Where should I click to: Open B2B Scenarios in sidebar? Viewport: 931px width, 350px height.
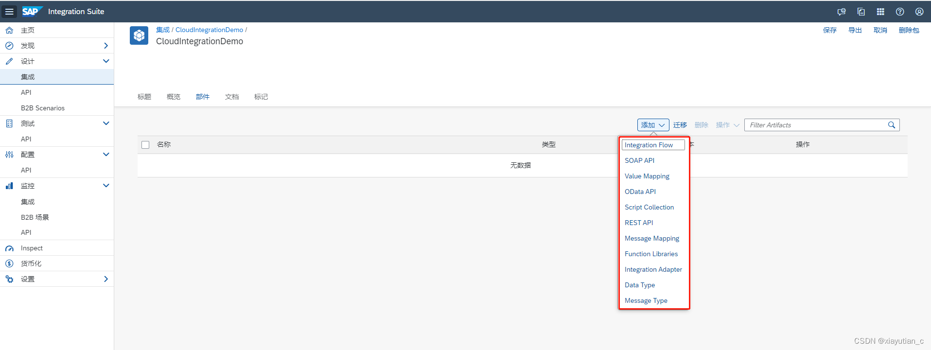[57, 108]
